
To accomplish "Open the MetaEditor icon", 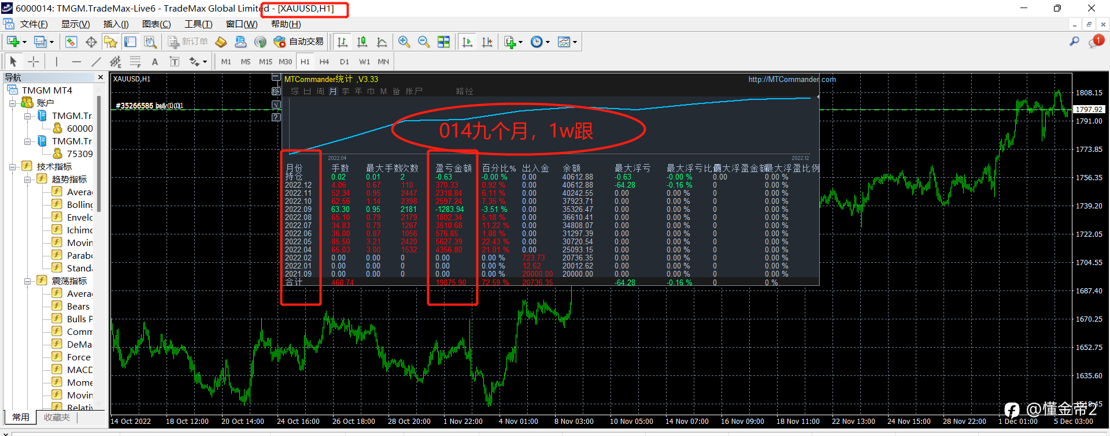I will [x=220, y=42].
